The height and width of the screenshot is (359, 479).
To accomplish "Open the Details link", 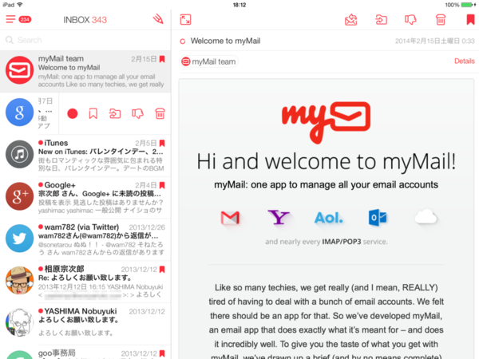I will [x=465, y=61].
